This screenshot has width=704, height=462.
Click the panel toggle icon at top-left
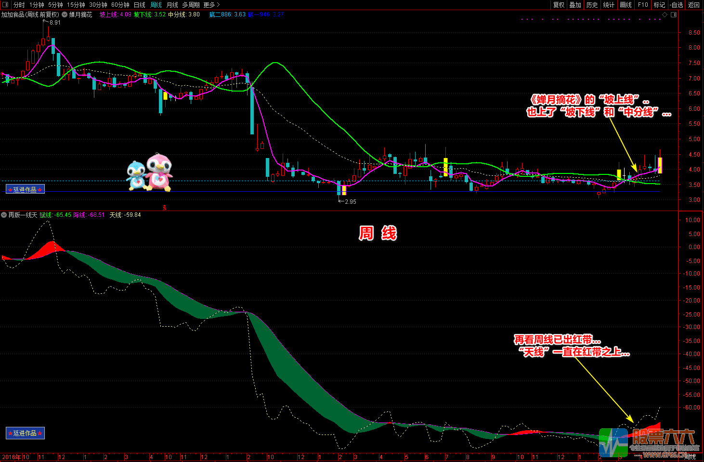(x=6, y=5)
